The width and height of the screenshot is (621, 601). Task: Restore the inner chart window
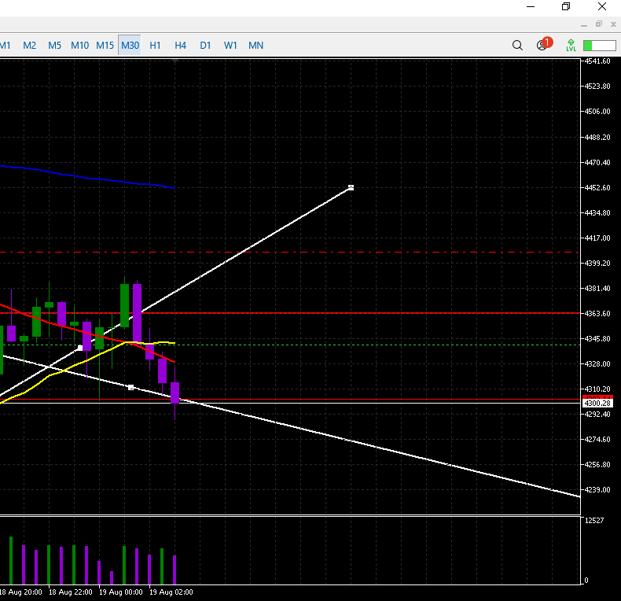(x=599, y=24)
